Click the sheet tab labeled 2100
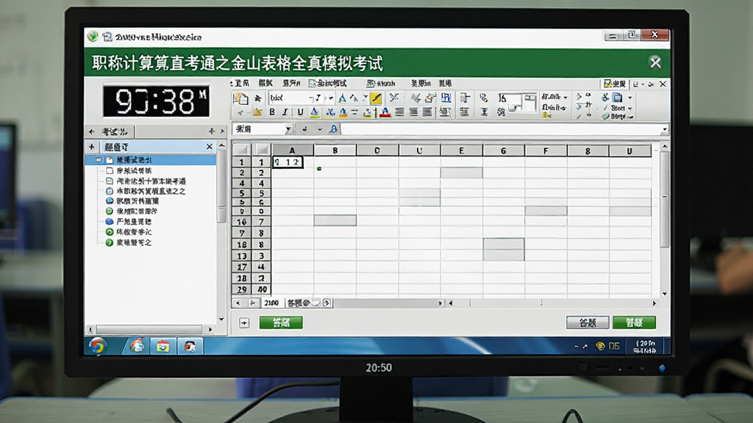This screenshot has width=753, height=423. point(271,303)
